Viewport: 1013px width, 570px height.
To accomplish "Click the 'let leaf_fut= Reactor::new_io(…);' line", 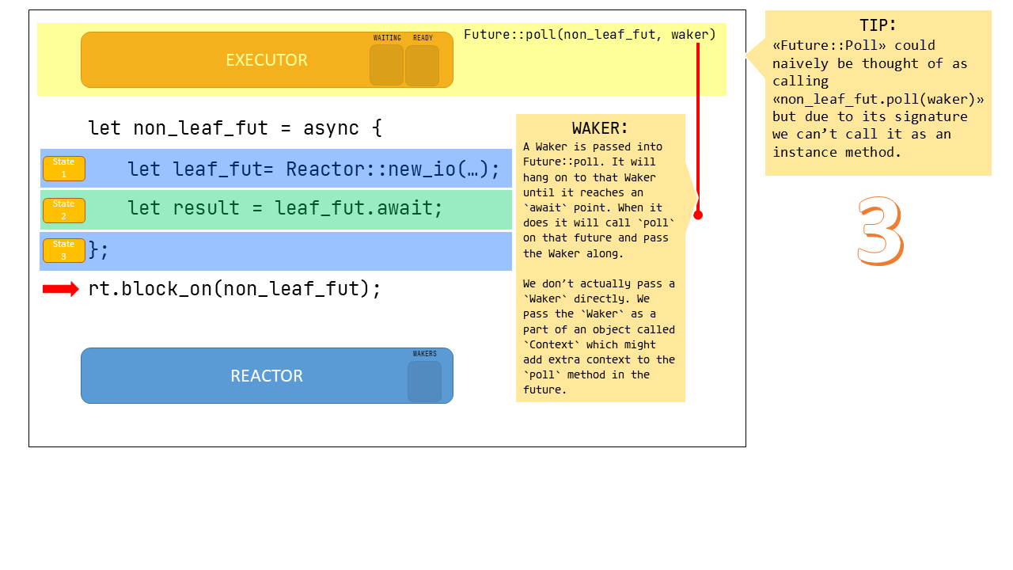I will 313,169.
